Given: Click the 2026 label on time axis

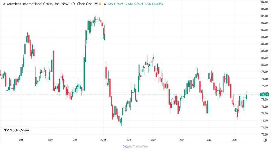Looking at the screenshot, I should (x=103, y=140).
